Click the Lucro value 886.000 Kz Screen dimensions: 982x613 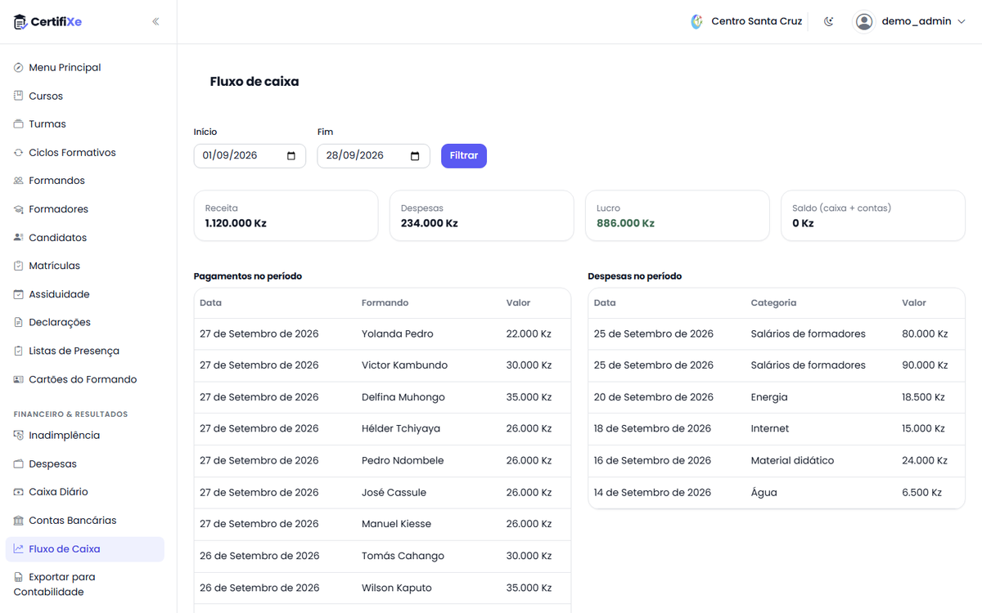click(x=625, y=223)
